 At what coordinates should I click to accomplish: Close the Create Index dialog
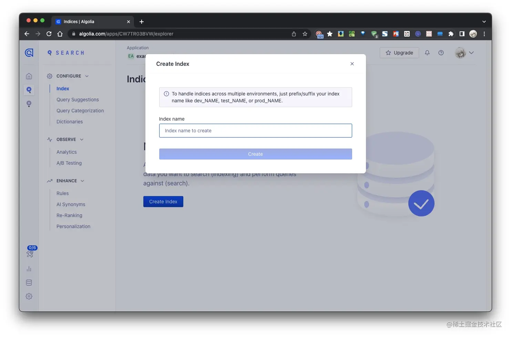coord(352,64)
